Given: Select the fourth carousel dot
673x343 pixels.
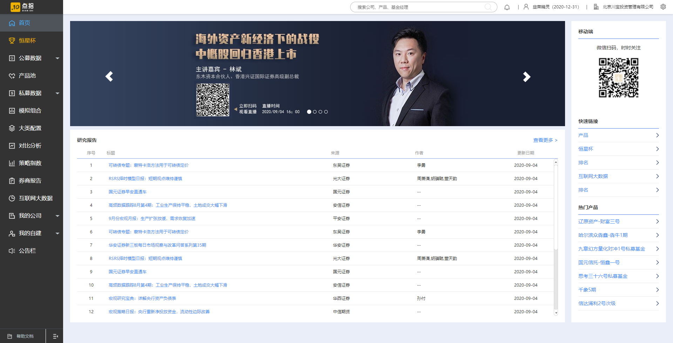Looking at the screenshot, I should point(326,112).
